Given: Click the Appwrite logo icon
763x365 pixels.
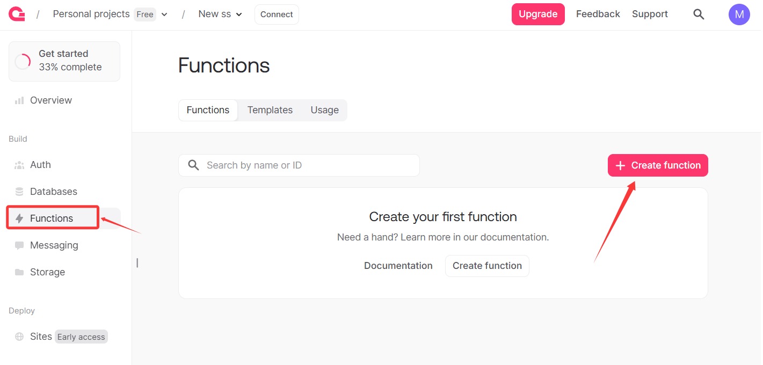Looking at the screenshot, I should 17,14.
